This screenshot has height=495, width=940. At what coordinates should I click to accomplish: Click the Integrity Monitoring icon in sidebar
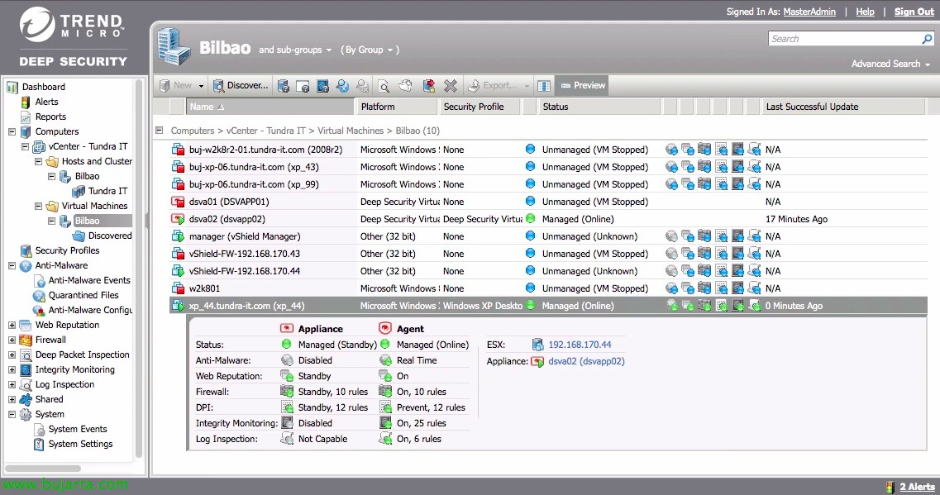pyautogui.click(x=26, y=369)
